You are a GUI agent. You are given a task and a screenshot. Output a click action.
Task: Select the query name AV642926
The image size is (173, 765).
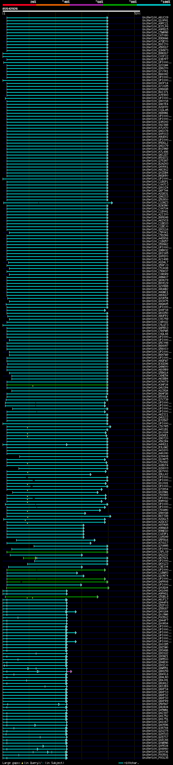coord(10,9)
